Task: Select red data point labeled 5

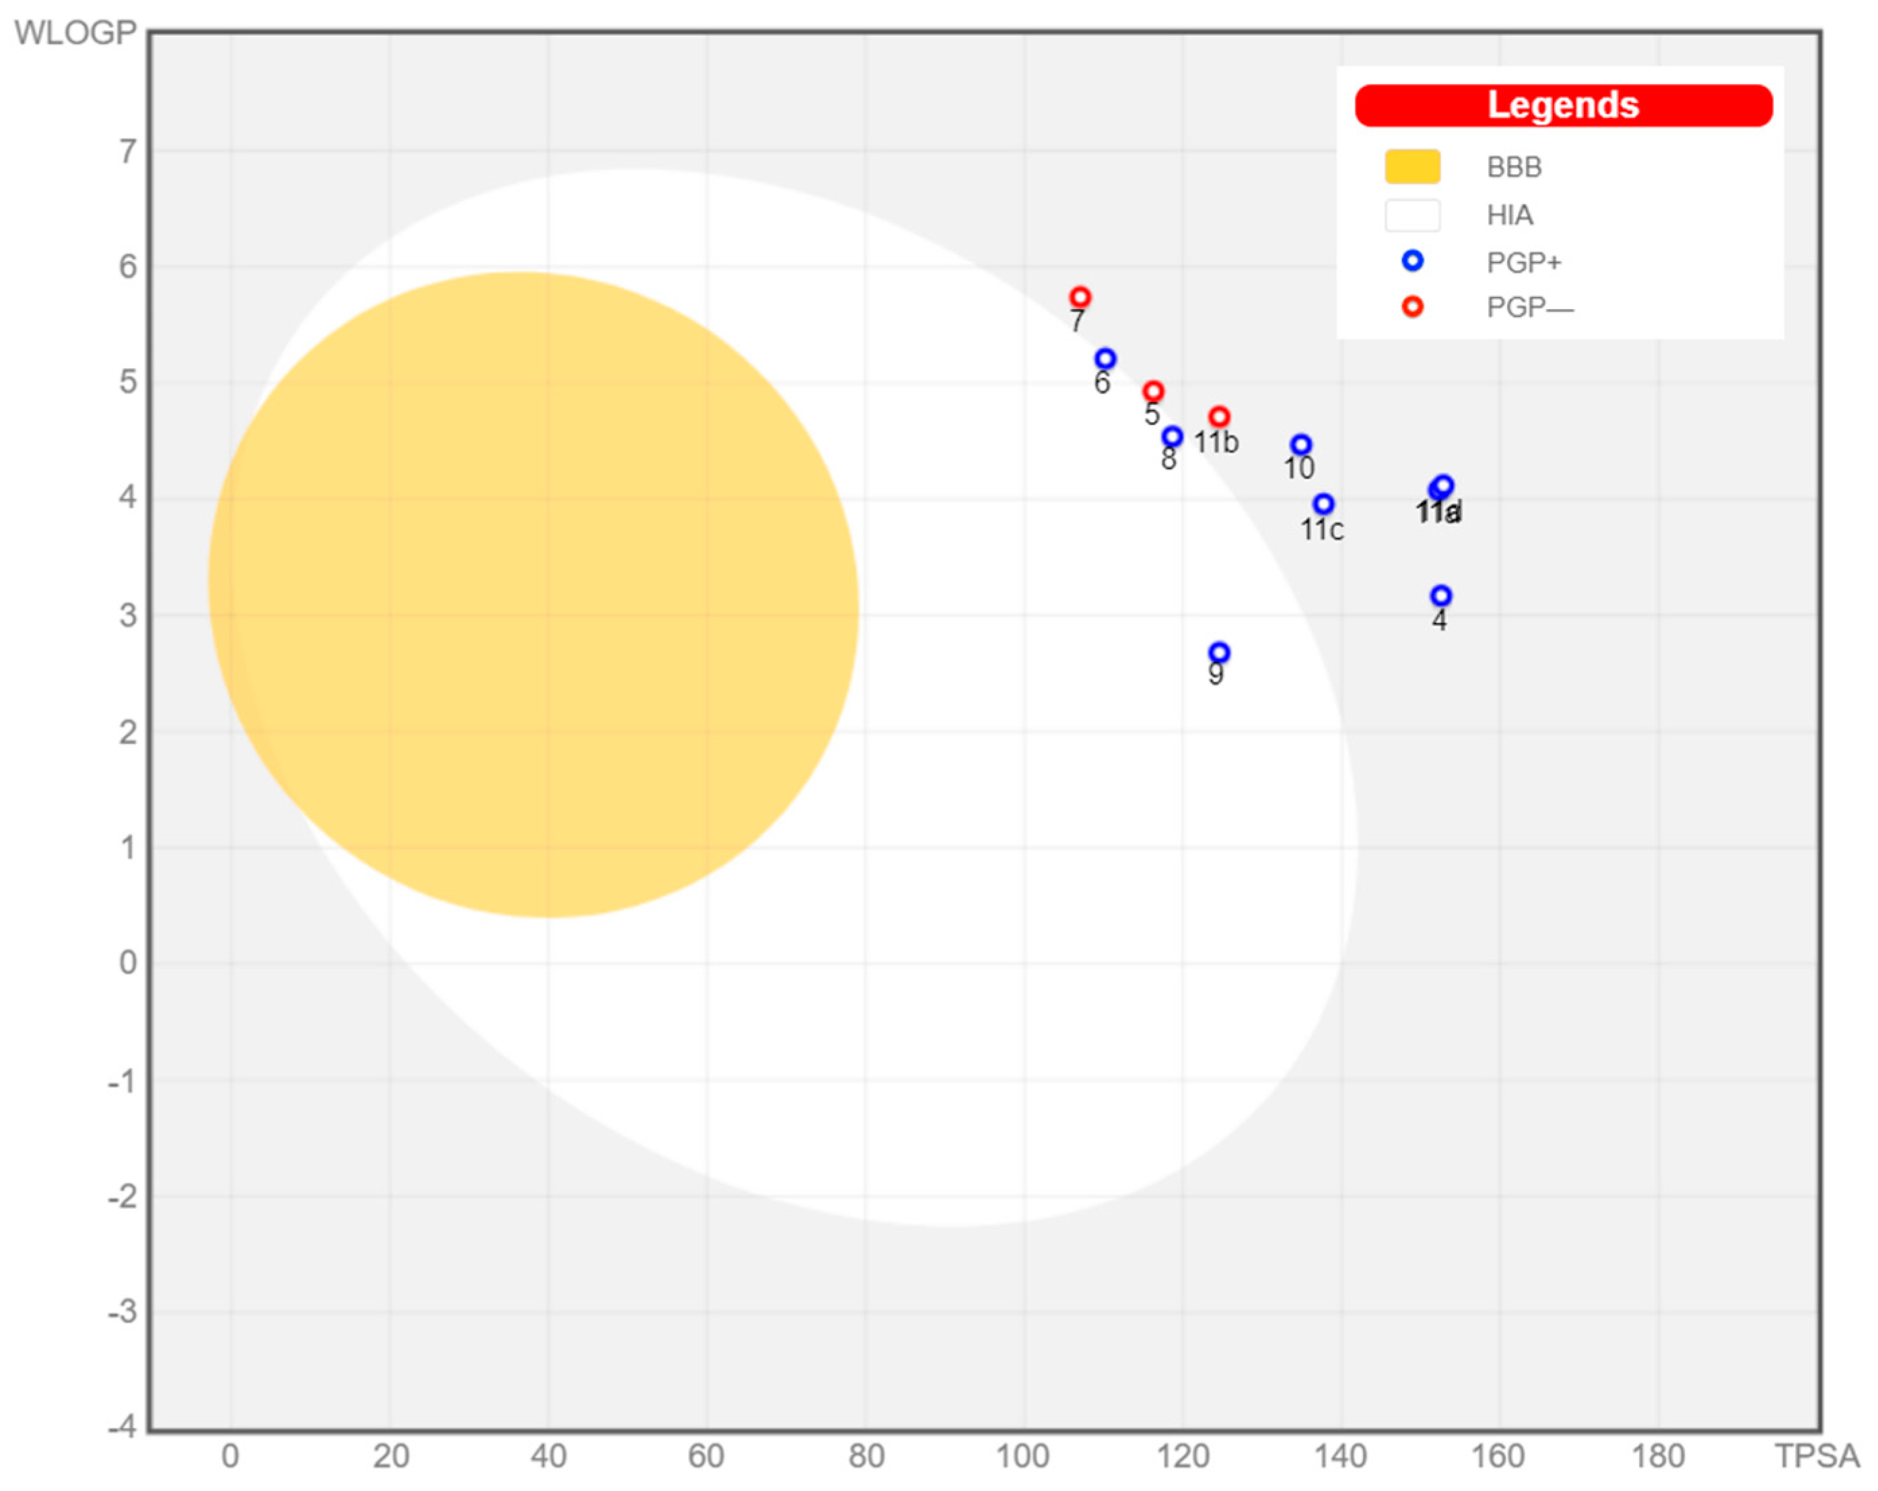Action: pos(1153,391)
